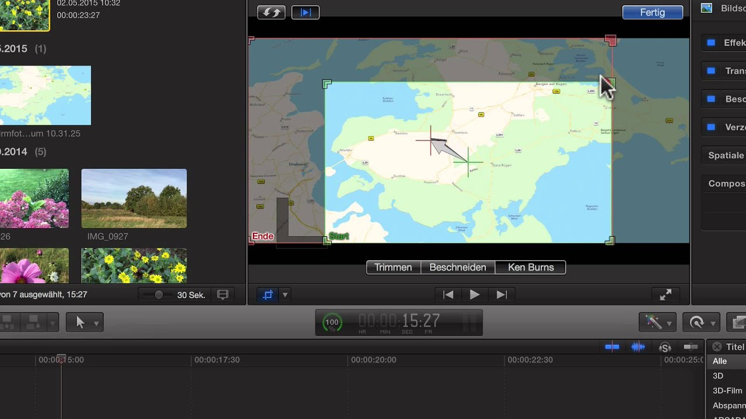Open the crop tool dropdown arrow
The width and height of the screenshot is (746, 419).
point(285,295)
